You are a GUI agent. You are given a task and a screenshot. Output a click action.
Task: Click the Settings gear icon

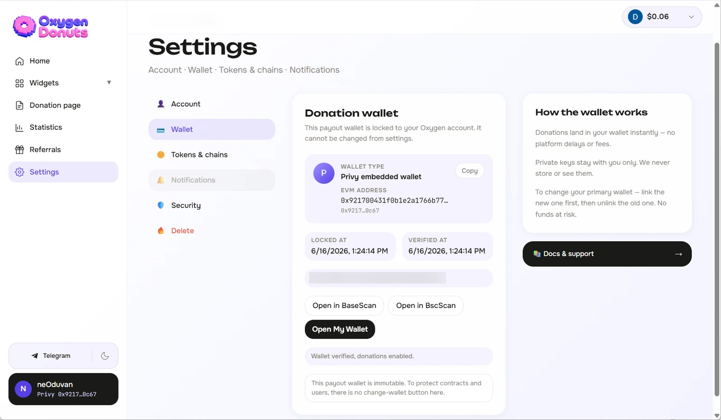click(x=19, y=172)
